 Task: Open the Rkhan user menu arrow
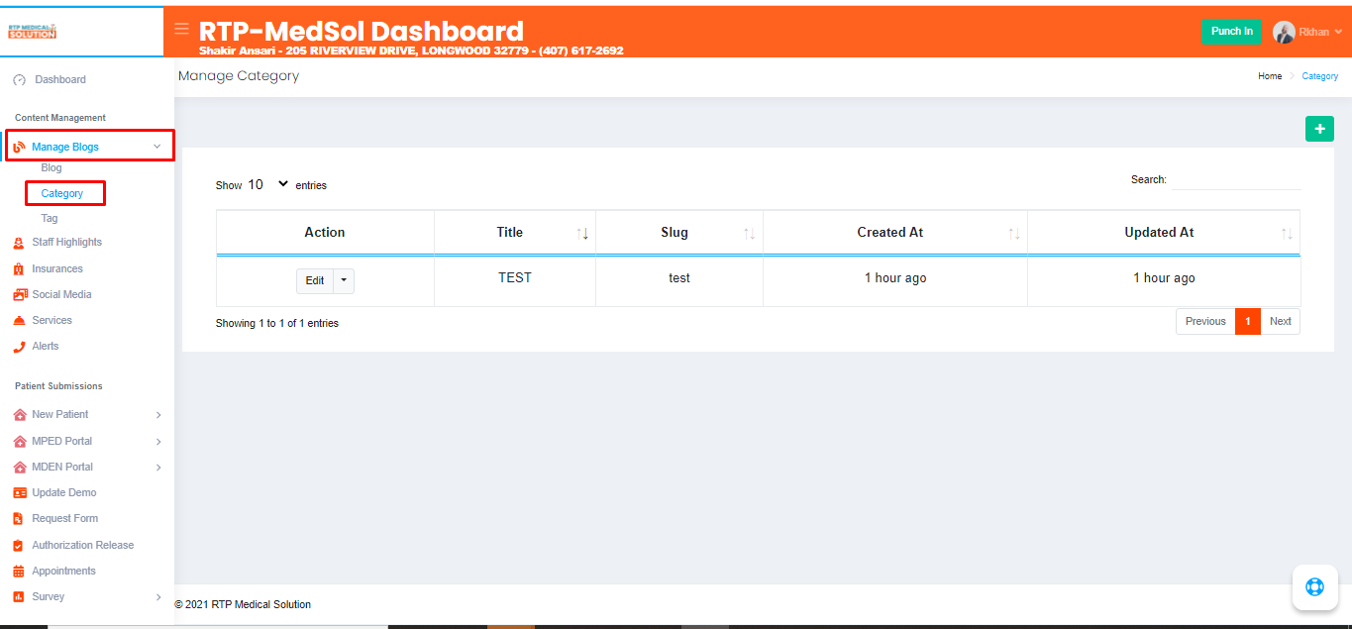pos(1338,32)
